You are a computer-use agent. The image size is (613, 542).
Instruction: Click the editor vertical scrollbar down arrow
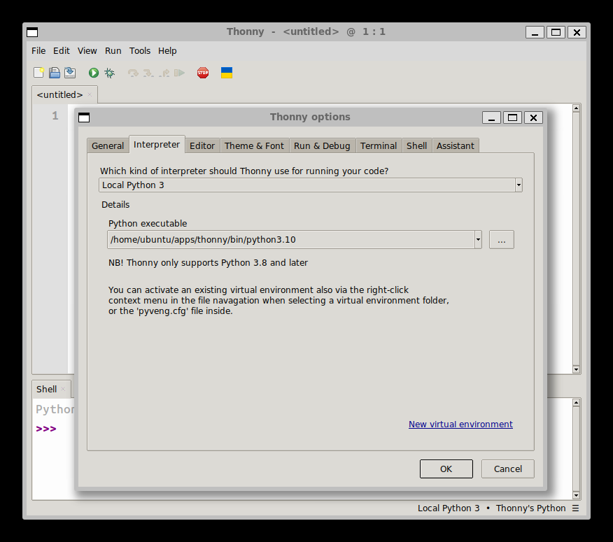point(577,369)
